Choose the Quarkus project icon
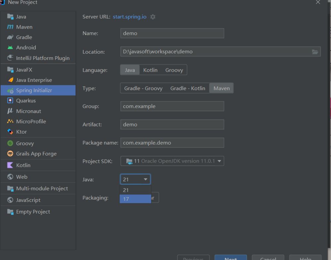Image resolution: width=331 pixels, height=260 pixels. click(10, 100)
